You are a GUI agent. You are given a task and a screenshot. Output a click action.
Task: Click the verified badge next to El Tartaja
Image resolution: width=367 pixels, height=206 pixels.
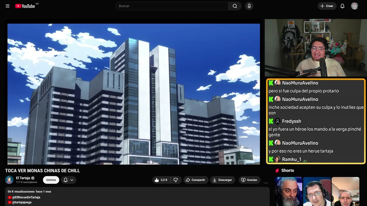point(33,178)
